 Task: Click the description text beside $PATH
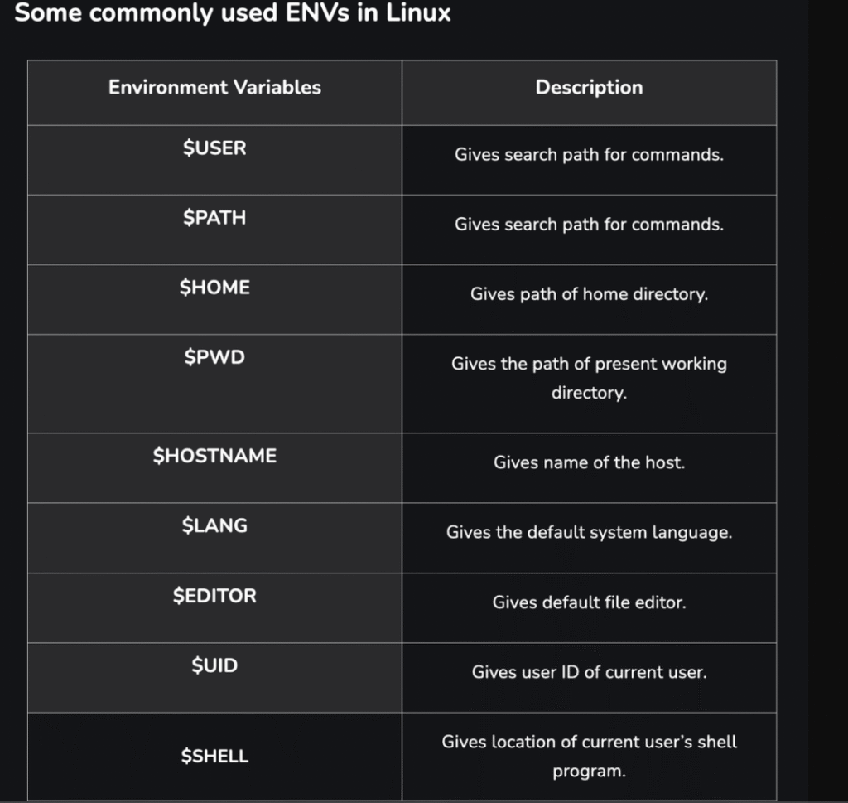click(x=589, y=225)
